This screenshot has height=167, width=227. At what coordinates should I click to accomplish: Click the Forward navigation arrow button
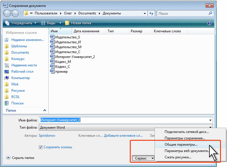click(15, 14)
